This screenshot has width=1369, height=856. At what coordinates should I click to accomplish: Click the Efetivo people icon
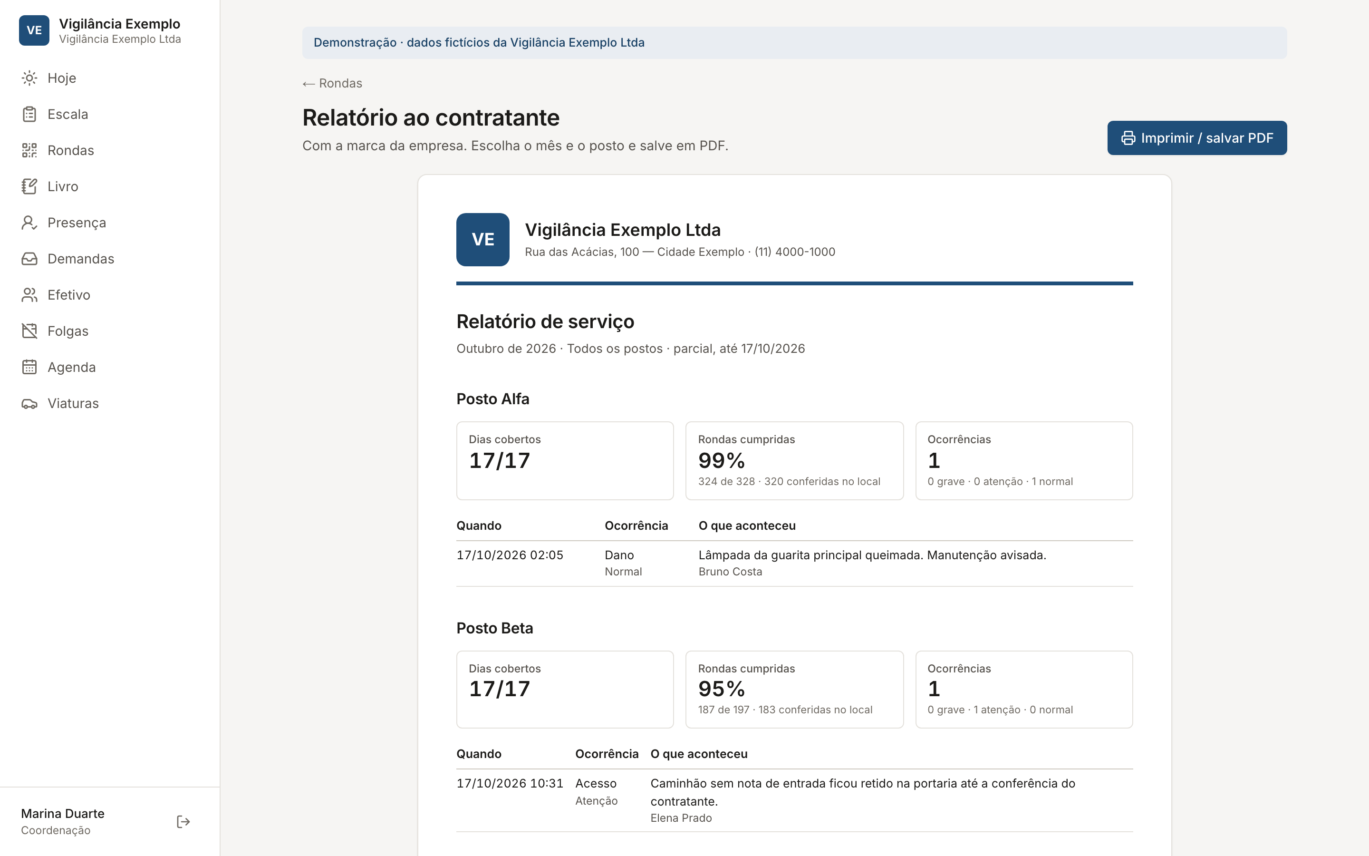29,295
